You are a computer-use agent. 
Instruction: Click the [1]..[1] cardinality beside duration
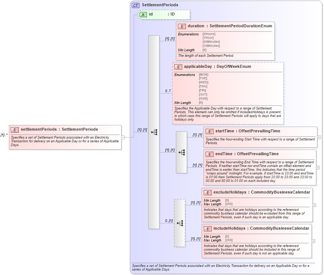pyautogui.click(x=170, y=39)
